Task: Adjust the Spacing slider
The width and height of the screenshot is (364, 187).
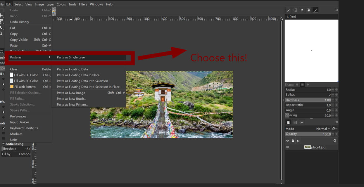Action: point(308,115)
